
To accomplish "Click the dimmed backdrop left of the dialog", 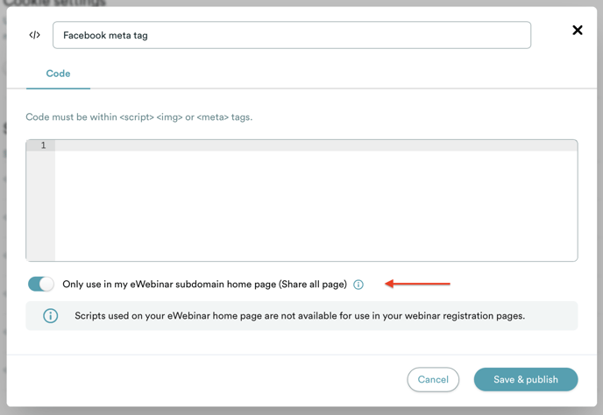I will pyautogui.click(x=4, y=207).
